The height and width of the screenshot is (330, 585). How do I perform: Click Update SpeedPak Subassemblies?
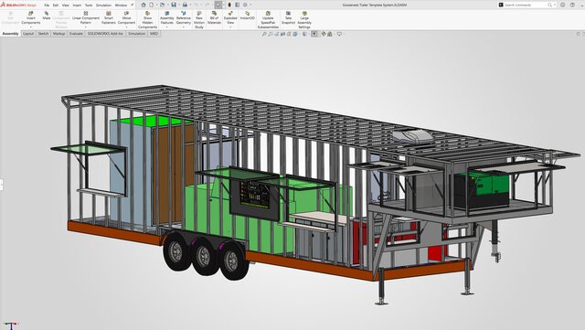click(x=268, y=20)
